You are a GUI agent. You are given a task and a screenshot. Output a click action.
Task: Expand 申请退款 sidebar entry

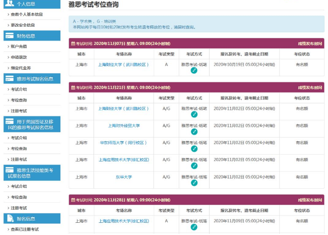click(19, 57)
